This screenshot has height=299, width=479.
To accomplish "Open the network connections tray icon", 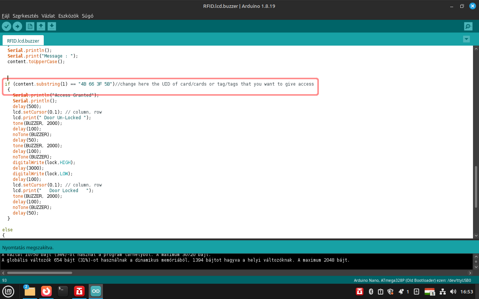I will click(443, 292).
